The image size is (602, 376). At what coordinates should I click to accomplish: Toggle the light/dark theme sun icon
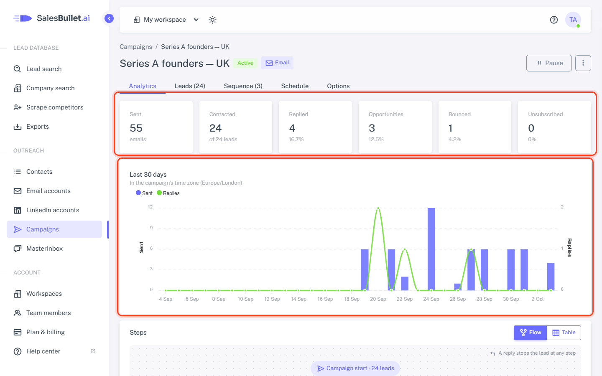[212, 20]
